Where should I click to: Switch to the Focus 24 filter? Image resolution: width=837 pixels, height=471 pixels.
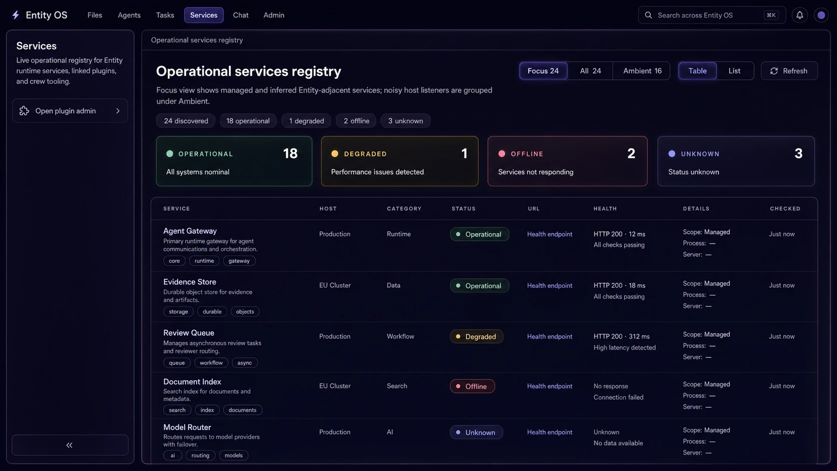tap(543, 71)
